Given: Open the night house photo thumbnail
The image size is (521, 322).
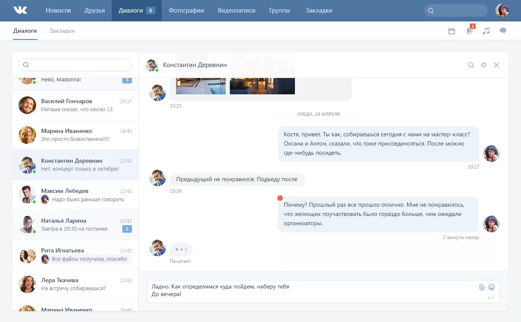Looking at the screenshot, I should [x=262, y=86].
